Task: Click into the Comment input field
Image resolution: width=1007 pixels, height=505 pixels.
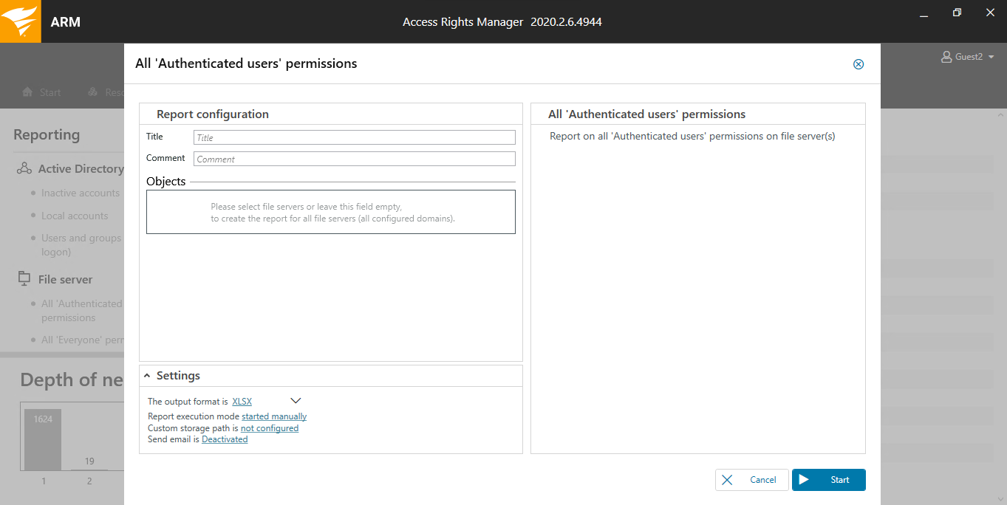Action: click(x=354, y=159)
